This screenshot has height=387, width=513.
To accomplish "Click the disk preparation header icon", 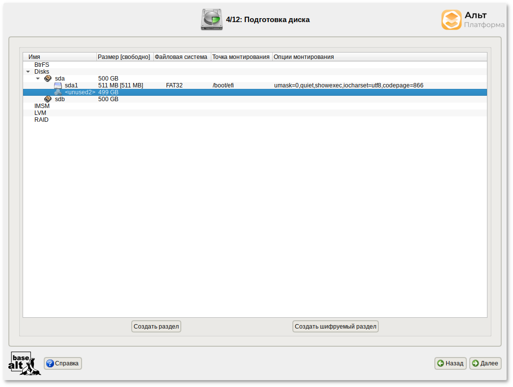I will click(211, 20).
